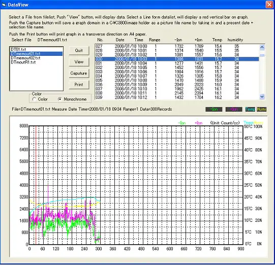Click the Print button
Viewport: 275px width, 265px height.
(79, 85)
